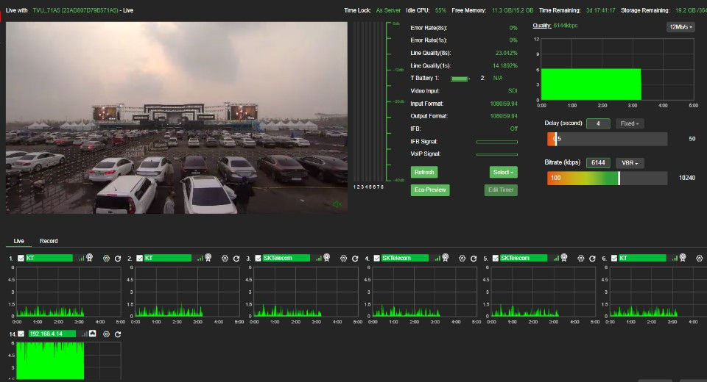Open settings gear for connection 5 SKTelecom
Image resolution: width=707 pixels, height=382 pixels.
pyautogui.click(x=581, y=259)
